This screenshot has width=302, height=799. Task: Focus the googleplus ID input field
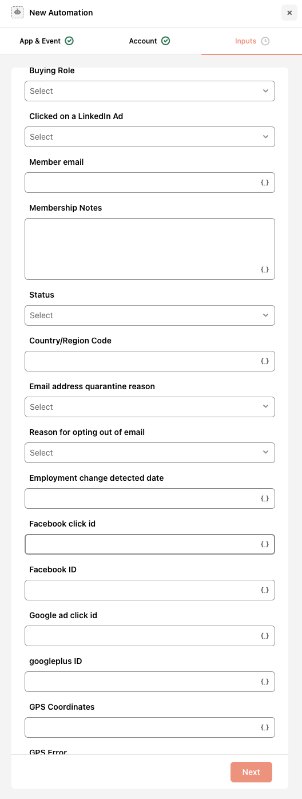150,682
